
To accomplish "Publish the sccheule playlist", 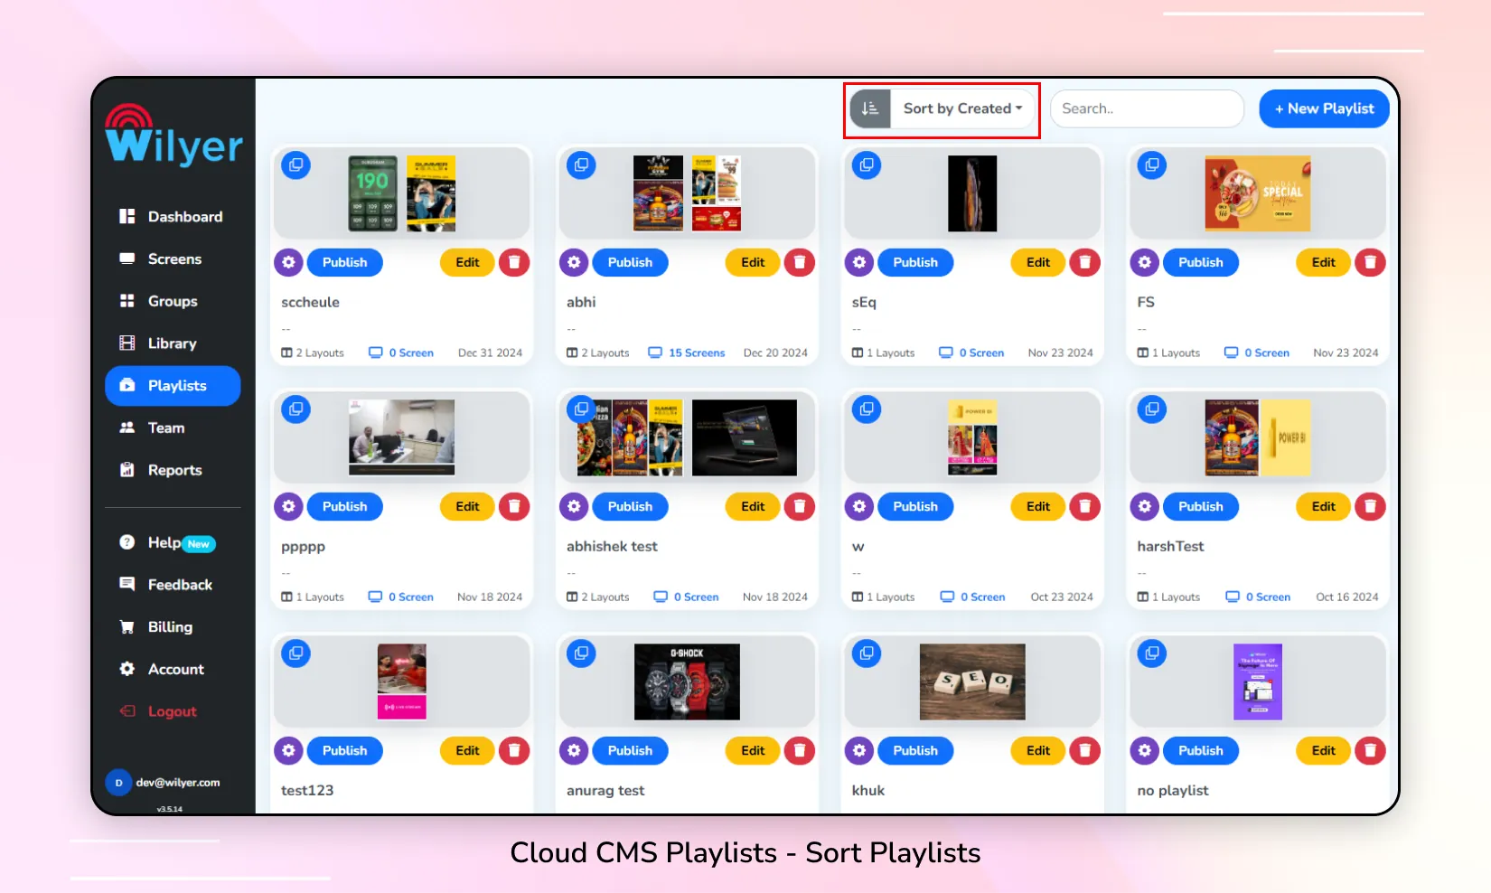I will (345, 263).
